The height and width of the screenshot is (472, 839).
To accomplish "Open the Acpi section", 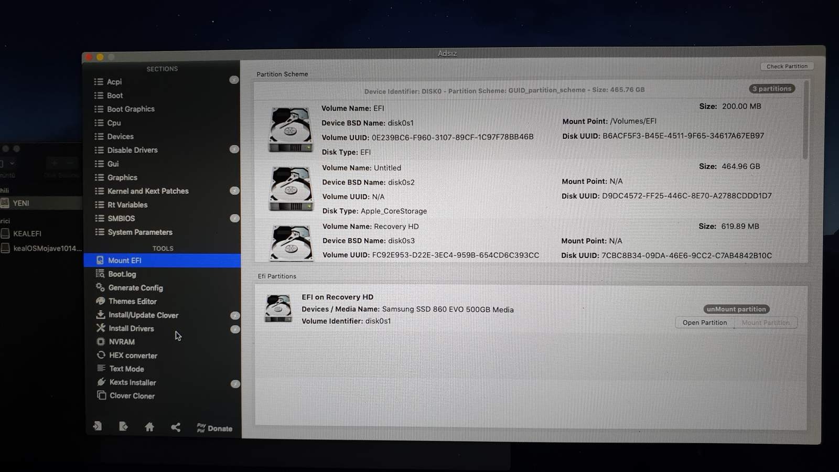I will coord(114,82).
